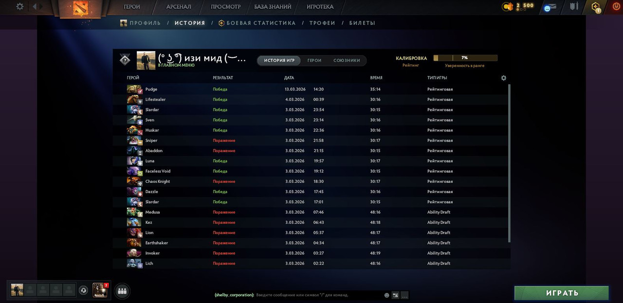This screenshot has width=623, height=303.
Task: Open the Dota Plus hexagon icon
Action: point(596,7)
